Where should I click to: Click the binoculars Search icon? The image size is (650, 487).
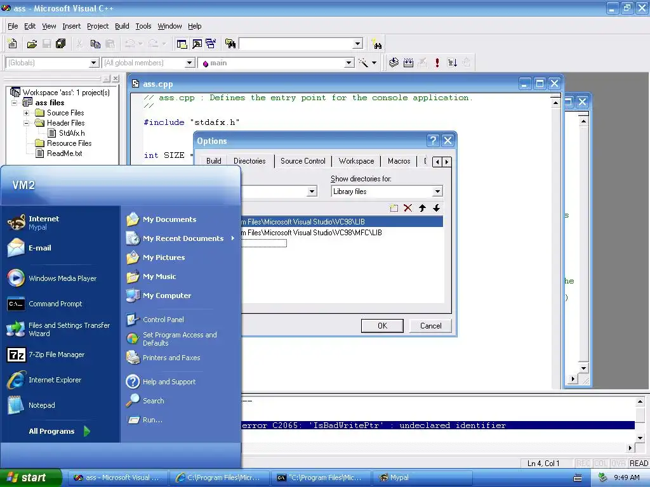(x=376, y=44)
